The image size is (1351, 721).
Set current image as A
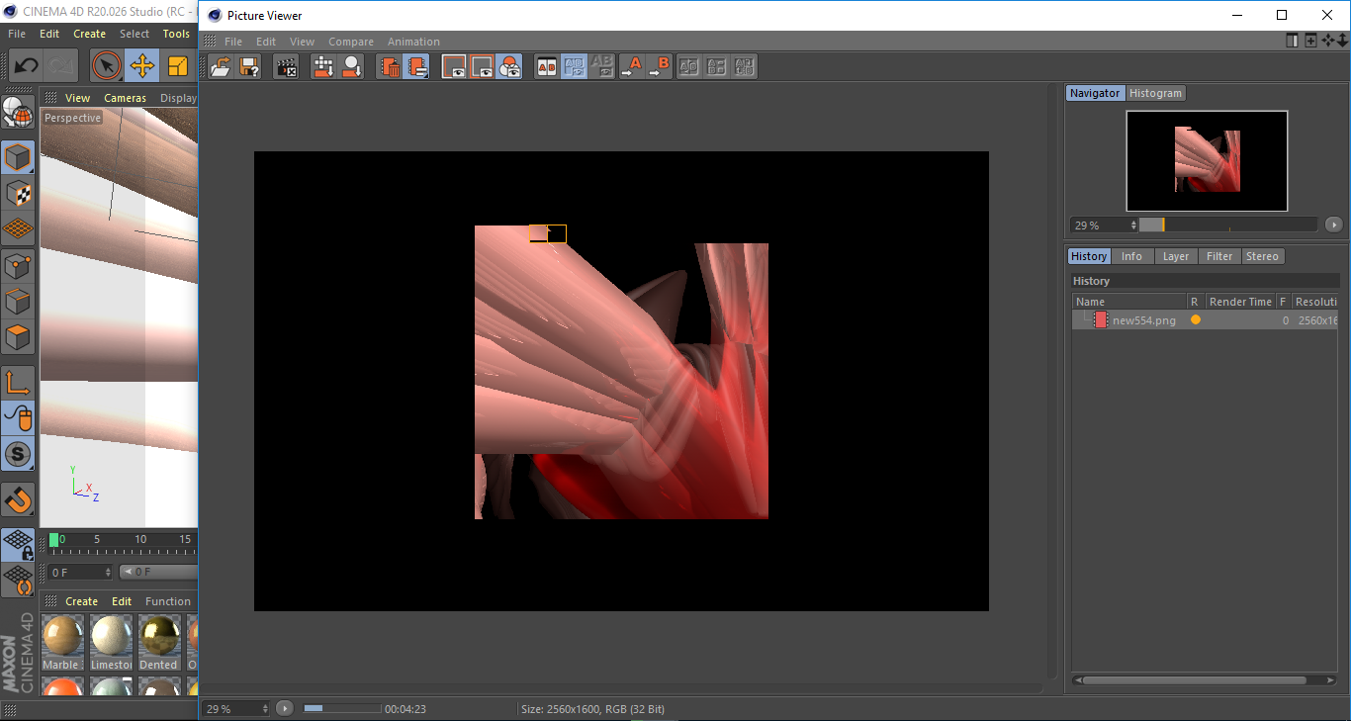tap(631, 66)
